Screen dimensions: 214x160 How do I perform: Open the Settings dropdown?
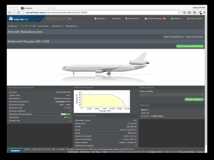click(177, 18)
